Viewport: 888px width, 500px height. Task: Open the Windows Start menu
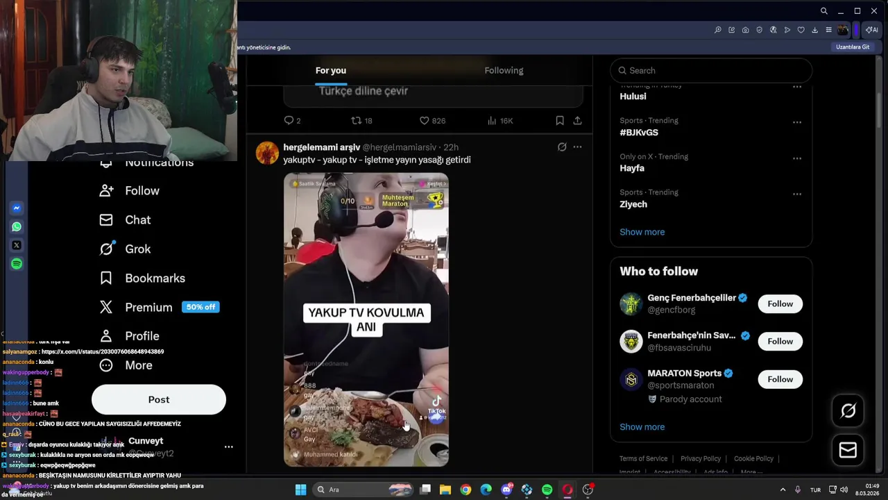(x=300, y=490)
